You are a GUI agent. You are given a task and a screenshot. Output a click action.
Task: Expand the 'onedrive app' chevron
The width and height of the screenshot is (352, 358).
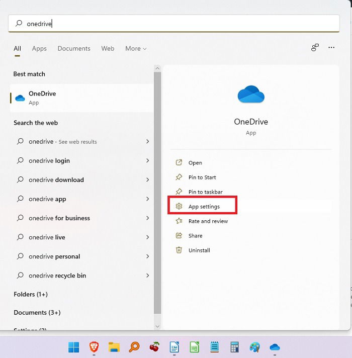point(148,199)
